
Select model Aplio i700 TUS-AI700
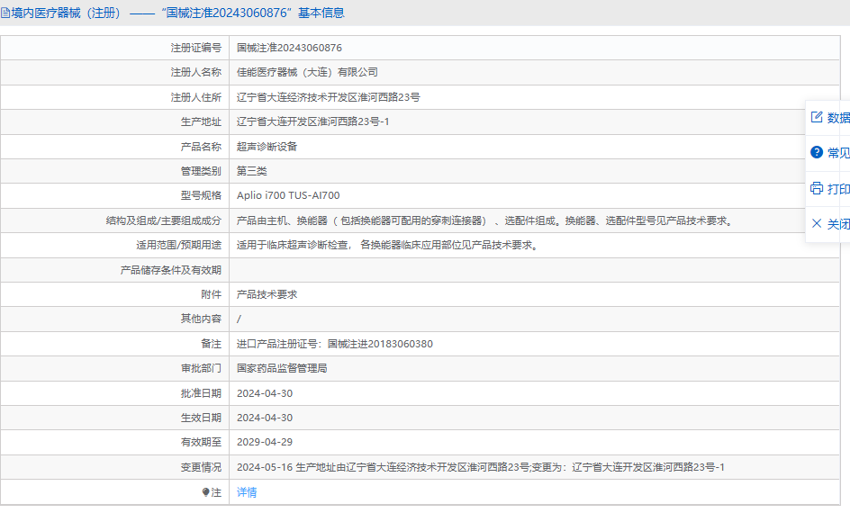click(x=288, y=195)
